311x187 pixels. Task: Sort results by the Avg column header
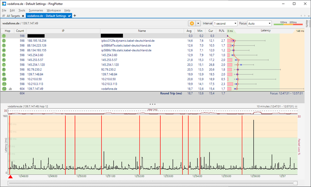[189, 30]
